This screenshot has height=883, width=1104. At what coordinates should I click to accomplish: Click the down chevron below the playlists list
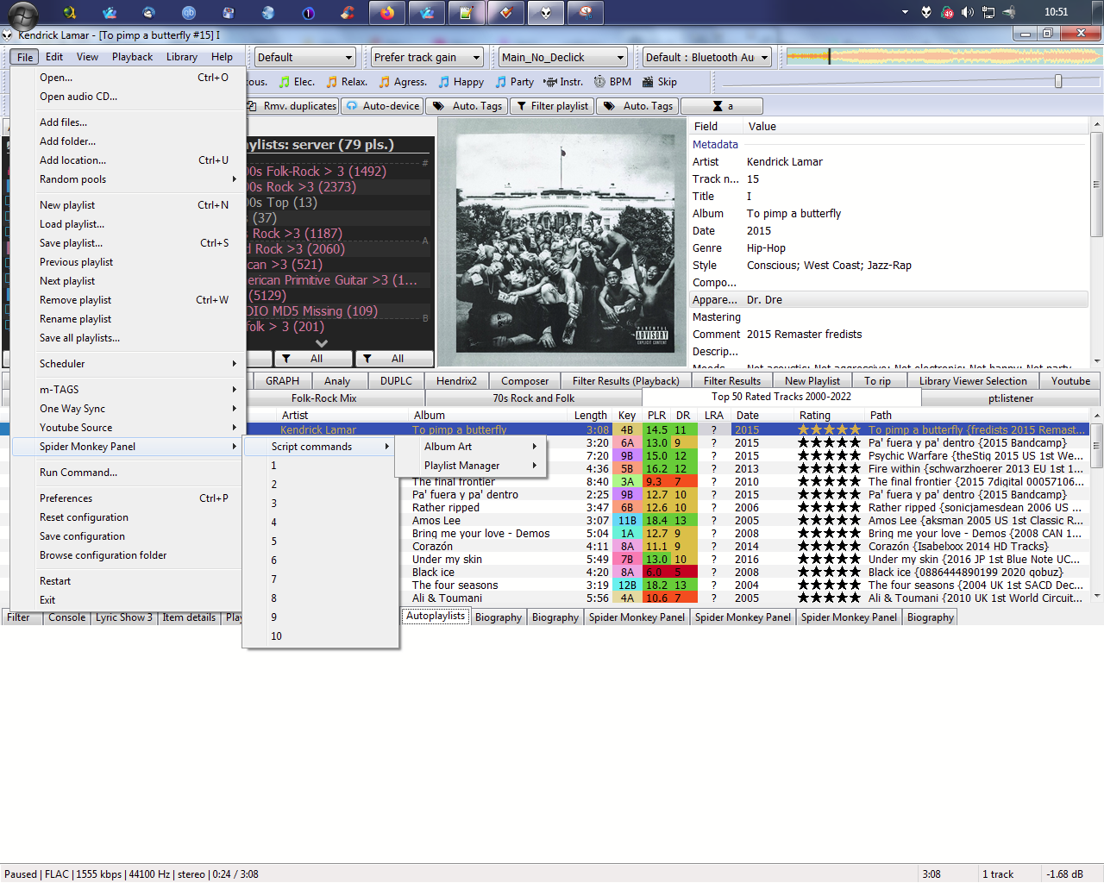322,343
